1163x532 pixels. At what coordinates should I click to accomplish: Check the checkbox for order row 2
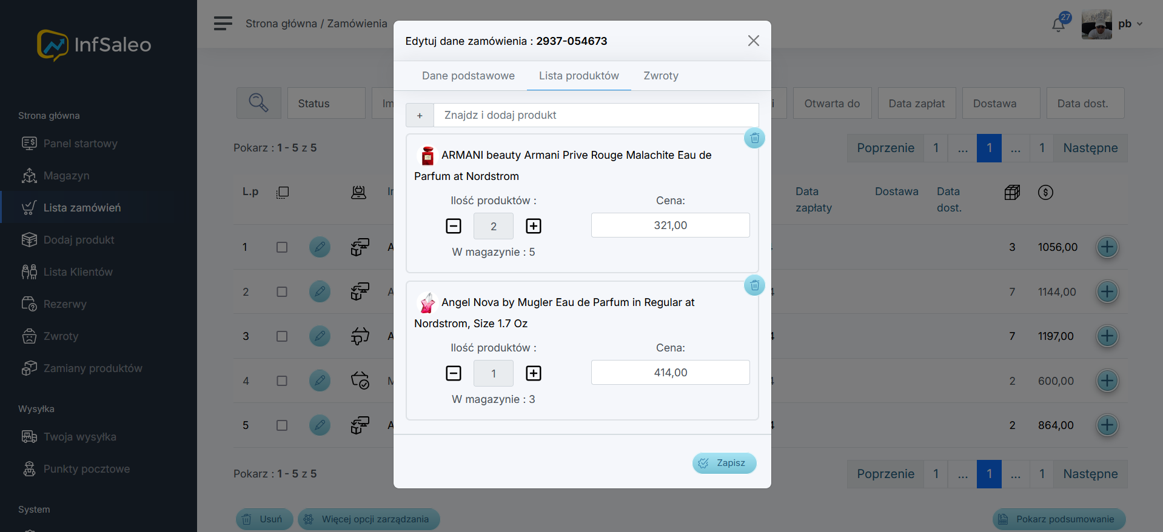click(x=282, y=292)
